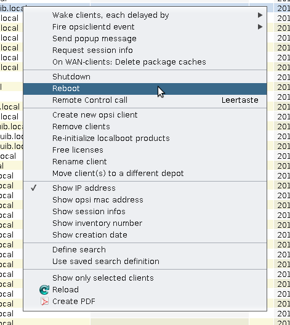Expand the 'Fire opsiclientd event' submenu arrow
290x325 pixels.
260,26
